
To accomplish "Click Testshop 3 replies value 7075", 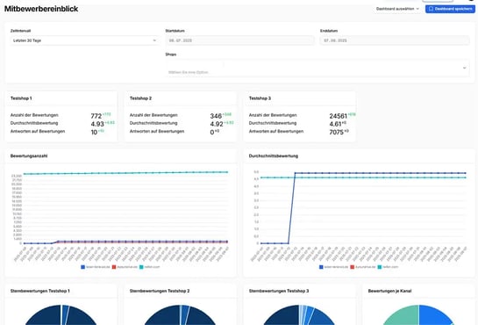I will (x=336, y=132).
